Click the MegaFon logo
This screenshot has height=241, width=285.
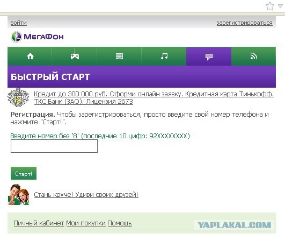pyautogui.click(x=37, y=37)
